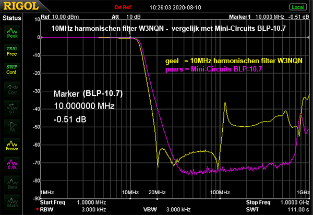Viewport: 313px width, 215px height.
Task: Click the Ref 10.00 dBm readout
Action: tap(59, 17)
